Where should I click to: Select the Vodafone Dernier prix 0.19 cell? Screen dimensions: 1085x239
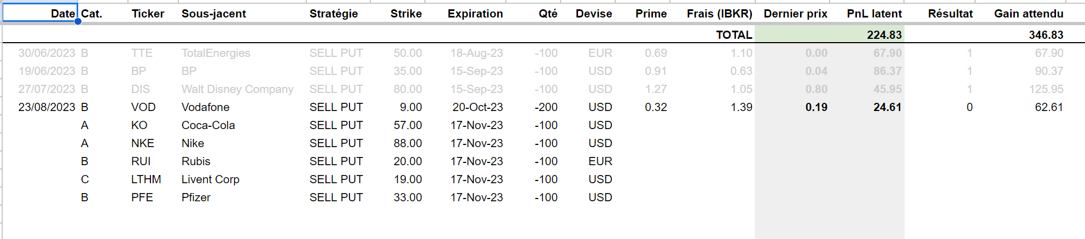816,107
